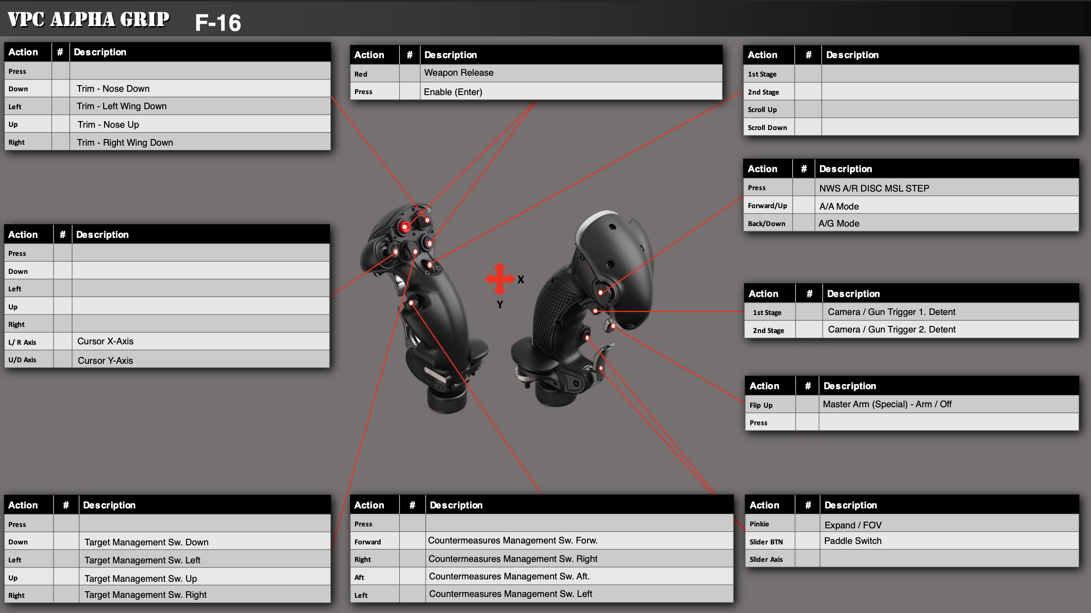1091x613 pixels.
Task: Click the big red button on left grip
Action: [x=405, y=227]
